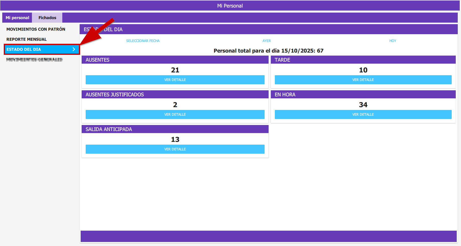461x246 pixels.
Task: Show details of the EN HORA group
Action: tap(363, 114)
